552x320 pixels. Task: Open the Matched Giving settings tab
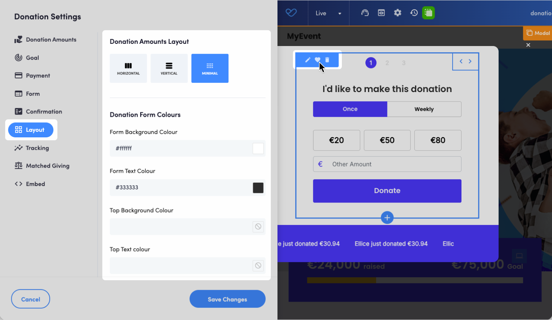[x=47, y=166]
